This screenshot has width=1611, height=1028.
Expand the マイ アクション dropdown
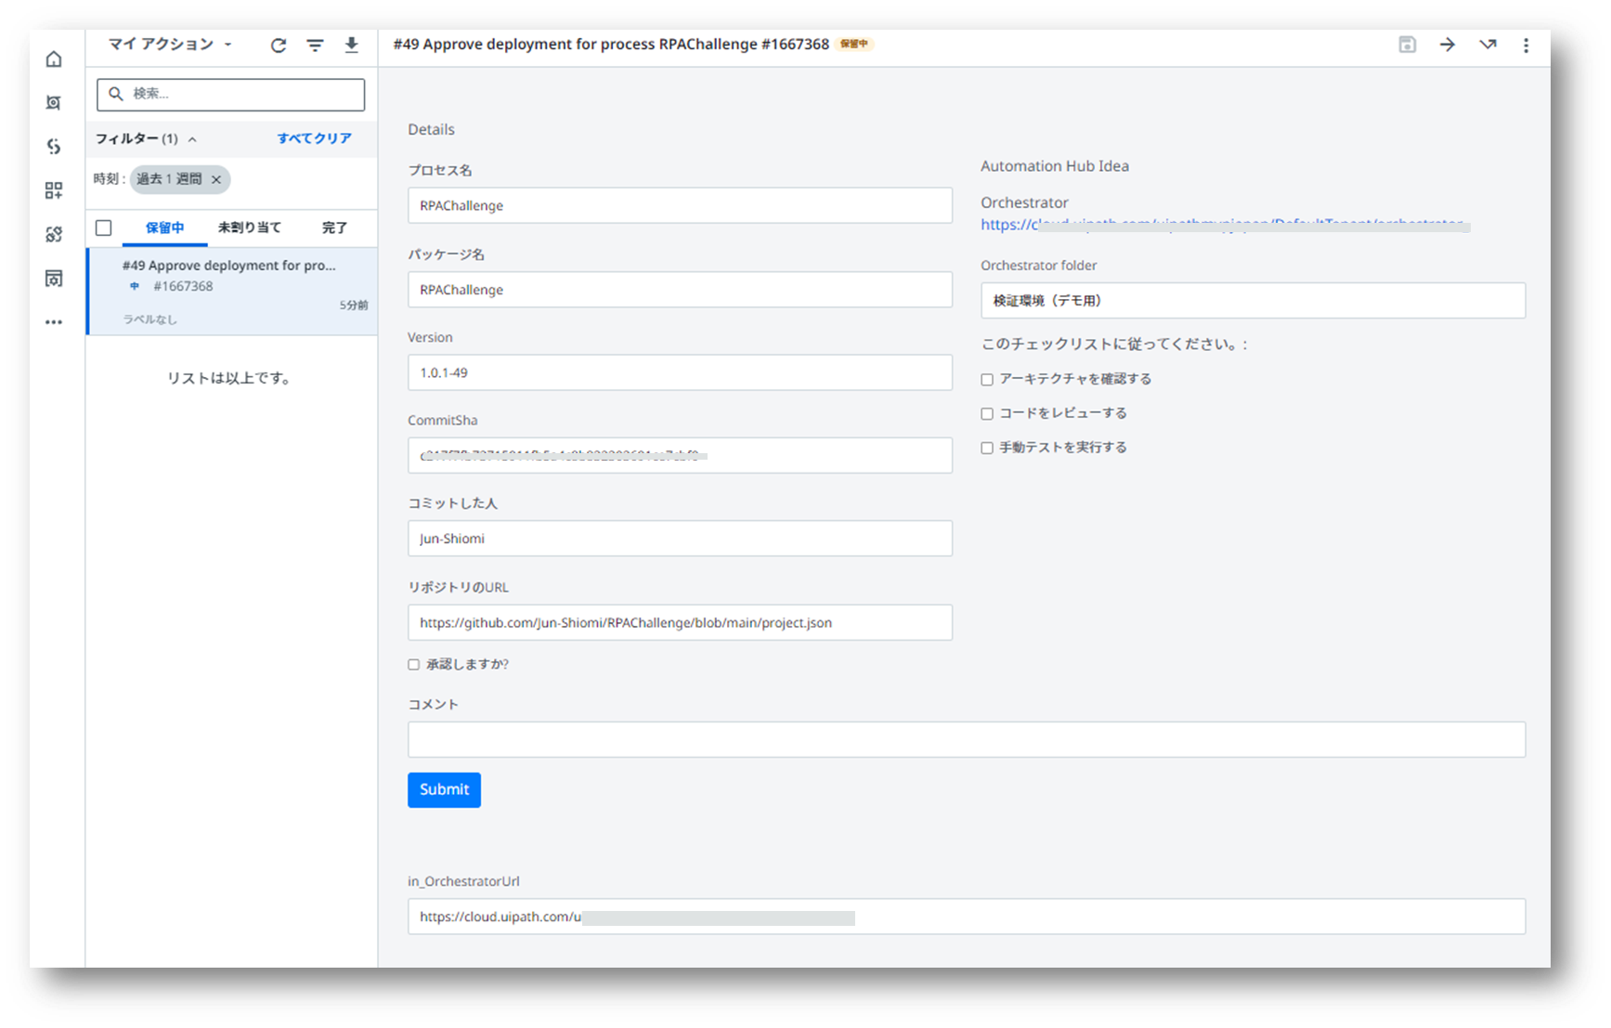coord(170,45)
